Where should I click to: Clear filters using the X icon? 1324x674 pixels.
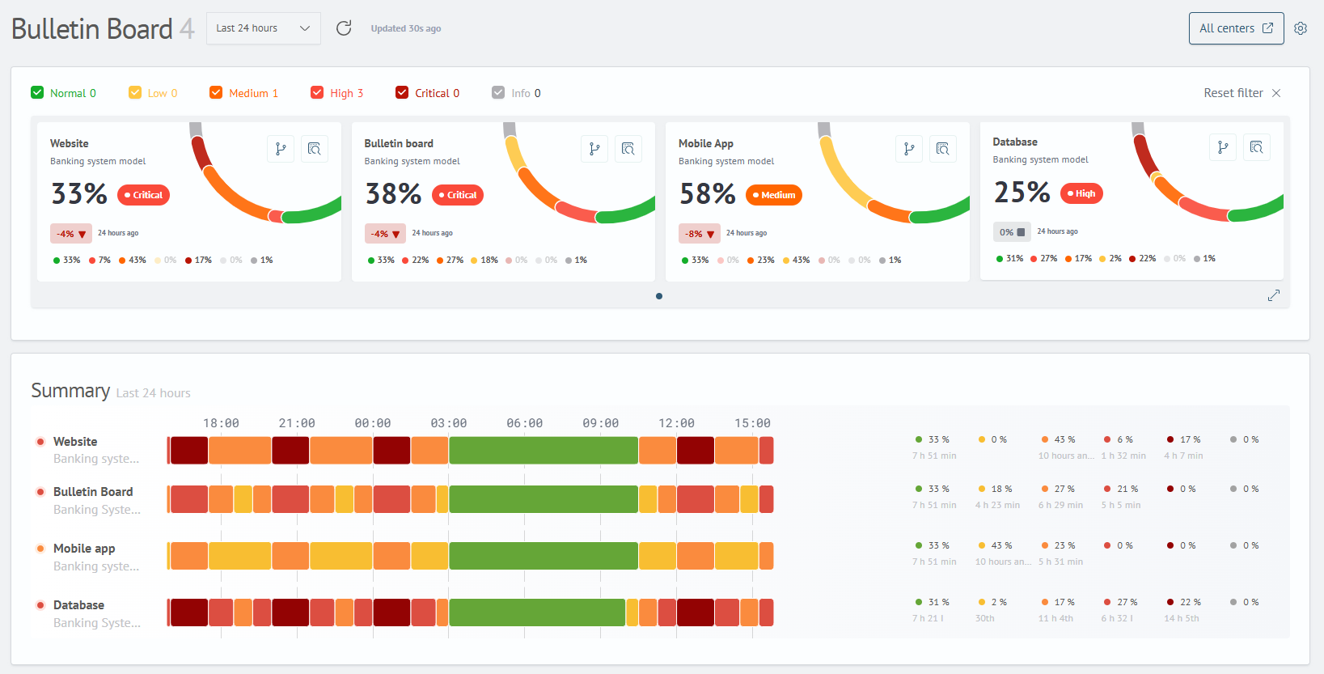click(x=1276, y=93)
